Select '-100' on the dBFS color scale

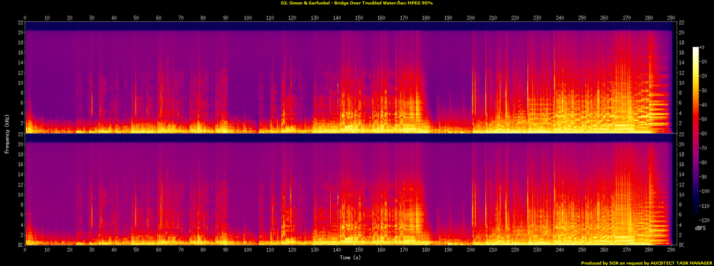[x=705, y=191]
